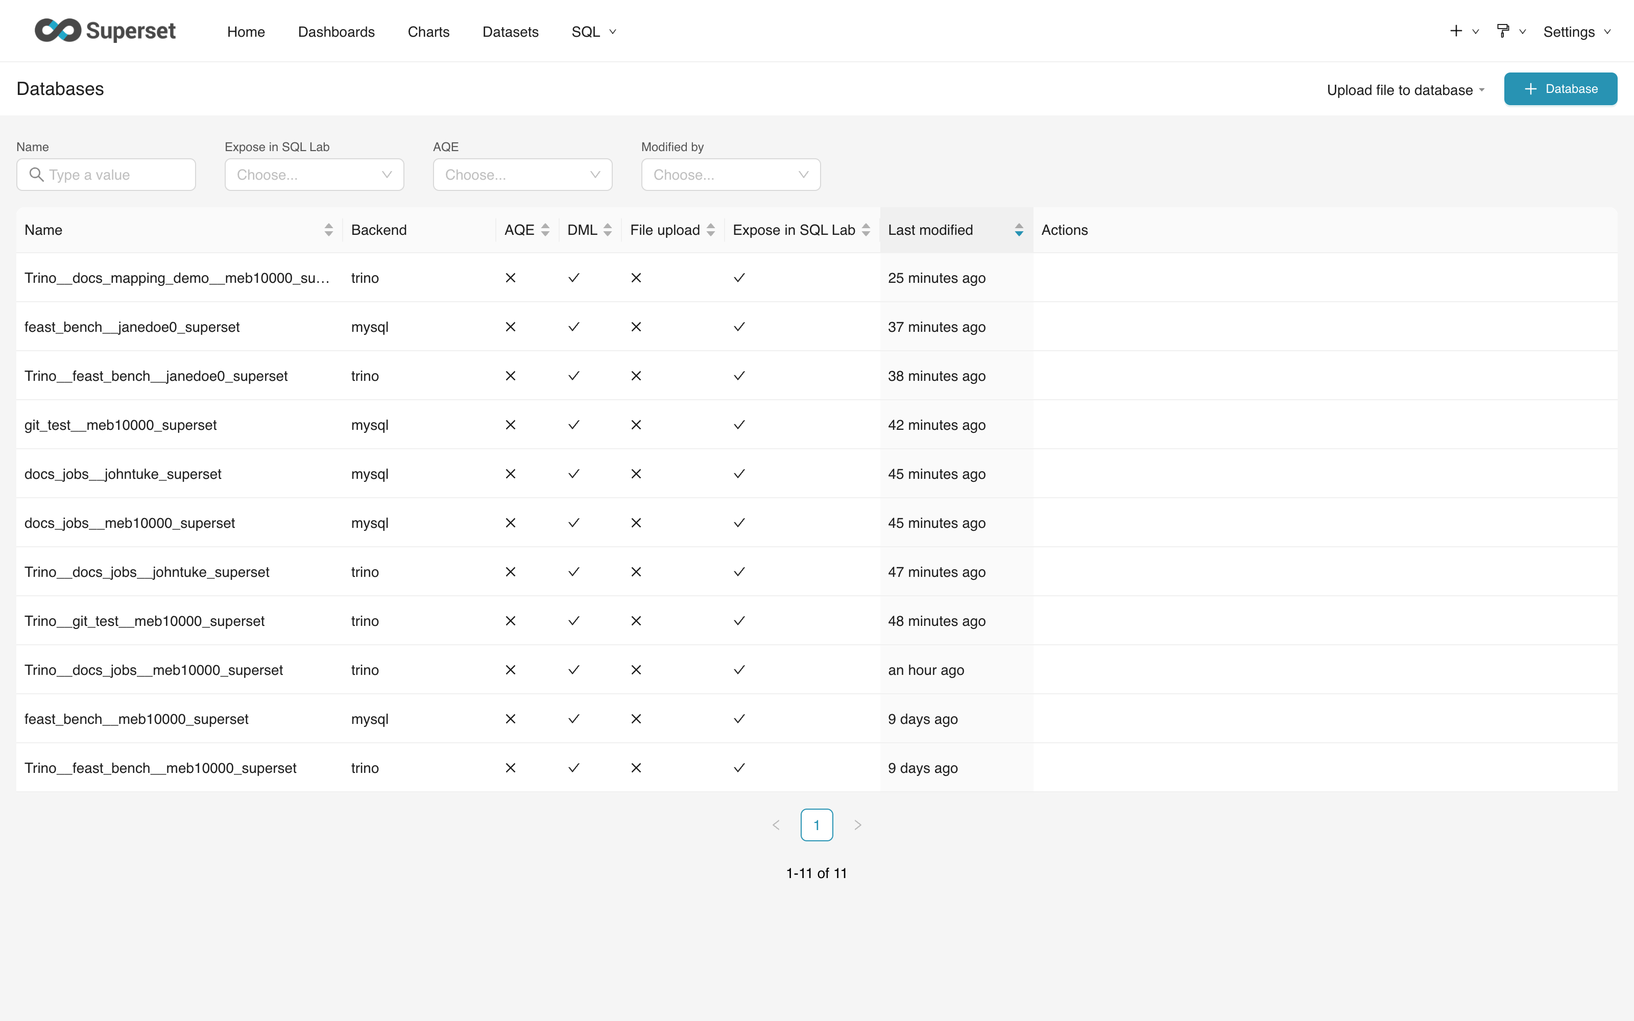Viewport: 1634px width, 1021px height.
Task: Click File upload cross for docs_jobs__johntuke_superset
Action: 636,474
